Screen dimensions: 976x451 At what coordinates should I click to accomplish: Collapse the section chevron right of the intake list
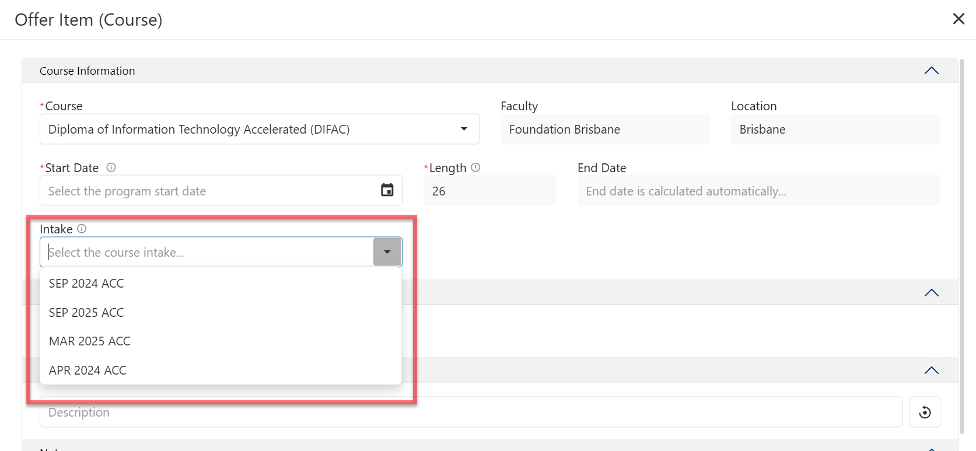coord(931,293)
